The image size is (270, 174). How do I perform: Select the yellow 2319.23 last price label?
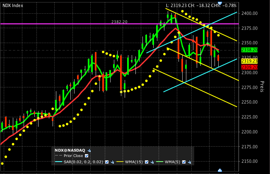point(250,61)
